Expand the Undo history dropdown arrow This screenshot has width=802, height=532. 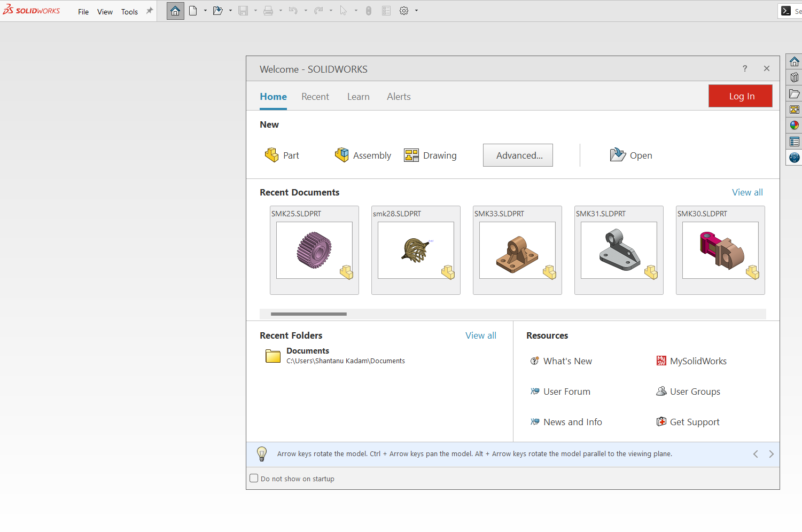[x=306, y=11]
